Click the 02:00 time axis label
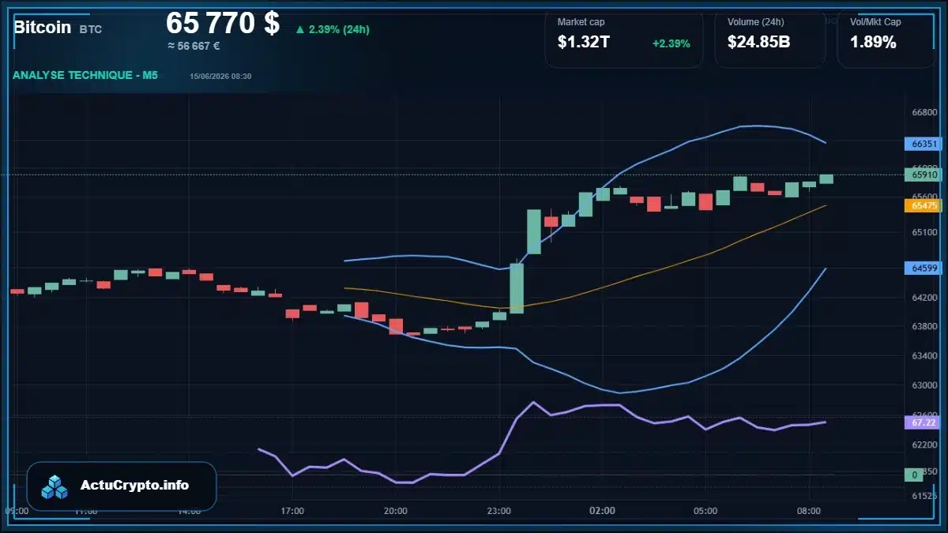Image resolution: width=948 pixels, height=533 pixels. [x=602, y=511]
